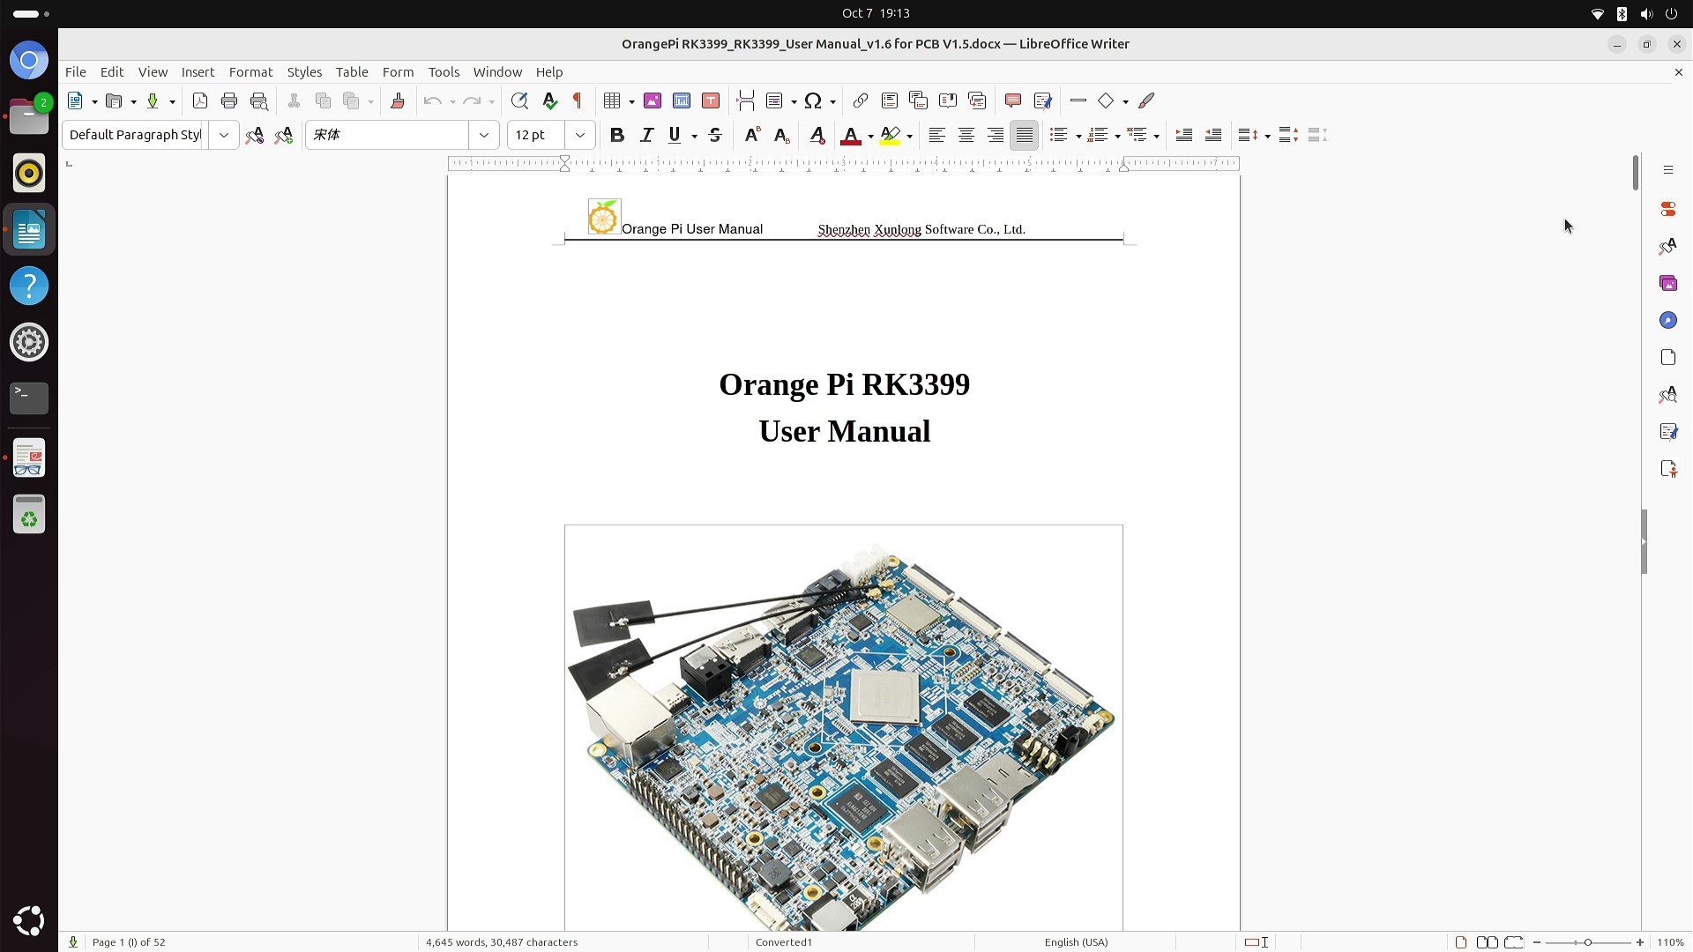
Task: Click the Superscript icon
Action: tap(752, 135)
